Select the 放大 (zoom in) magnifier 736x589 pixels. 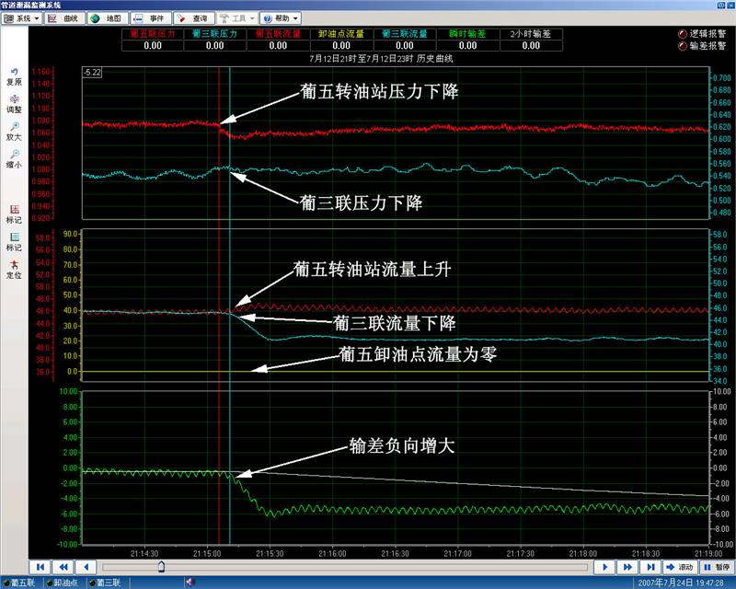[x=14, y=129]
